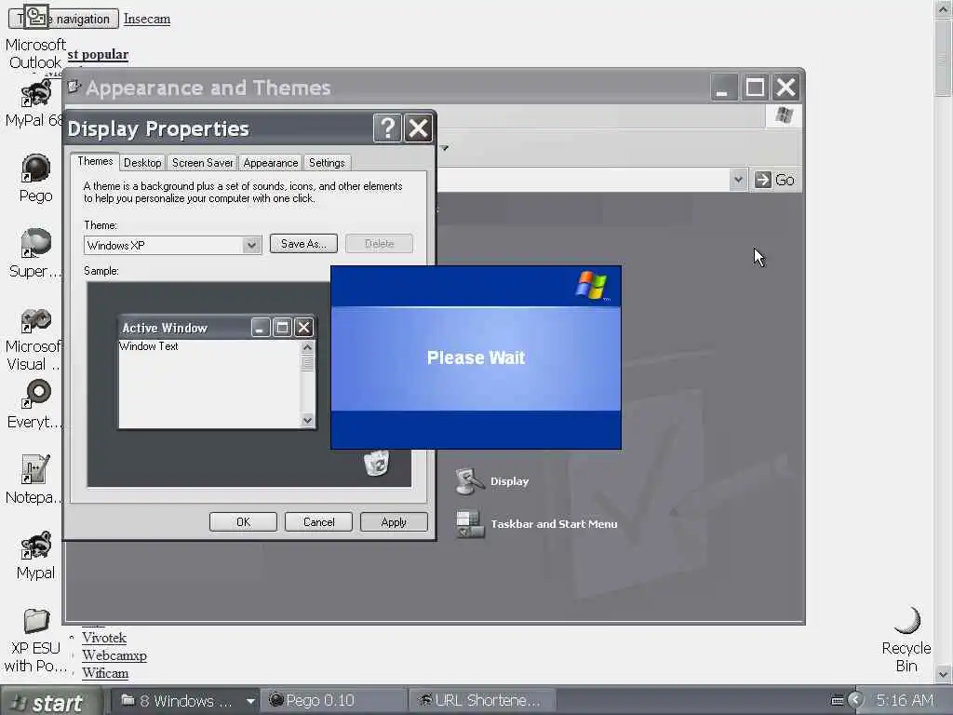This screenshot has height=715, width=953.
Task: Open the Notepad++ desktop shortcut
Action: pyautogui.click(x=34, y=480)
